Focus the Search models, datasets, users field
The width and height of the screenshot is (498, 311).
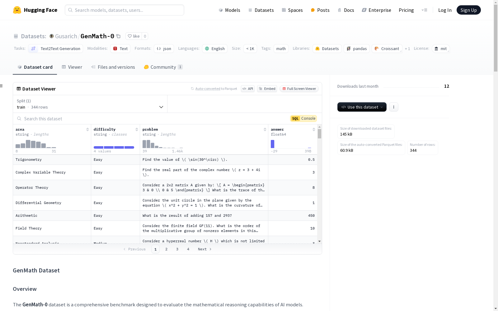[x=125, y=10]
